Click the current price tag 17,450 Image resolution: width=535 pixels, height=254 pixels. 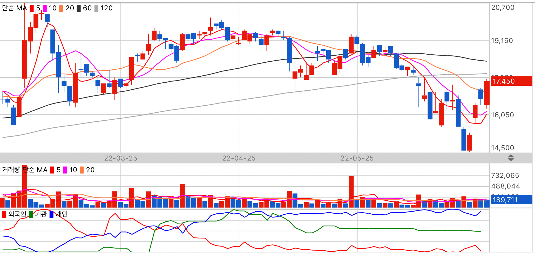(x=511, y=81)
